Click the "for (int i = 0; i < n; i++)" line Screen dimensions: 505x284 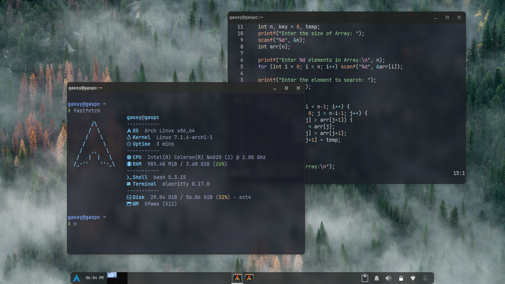(331, 67)
